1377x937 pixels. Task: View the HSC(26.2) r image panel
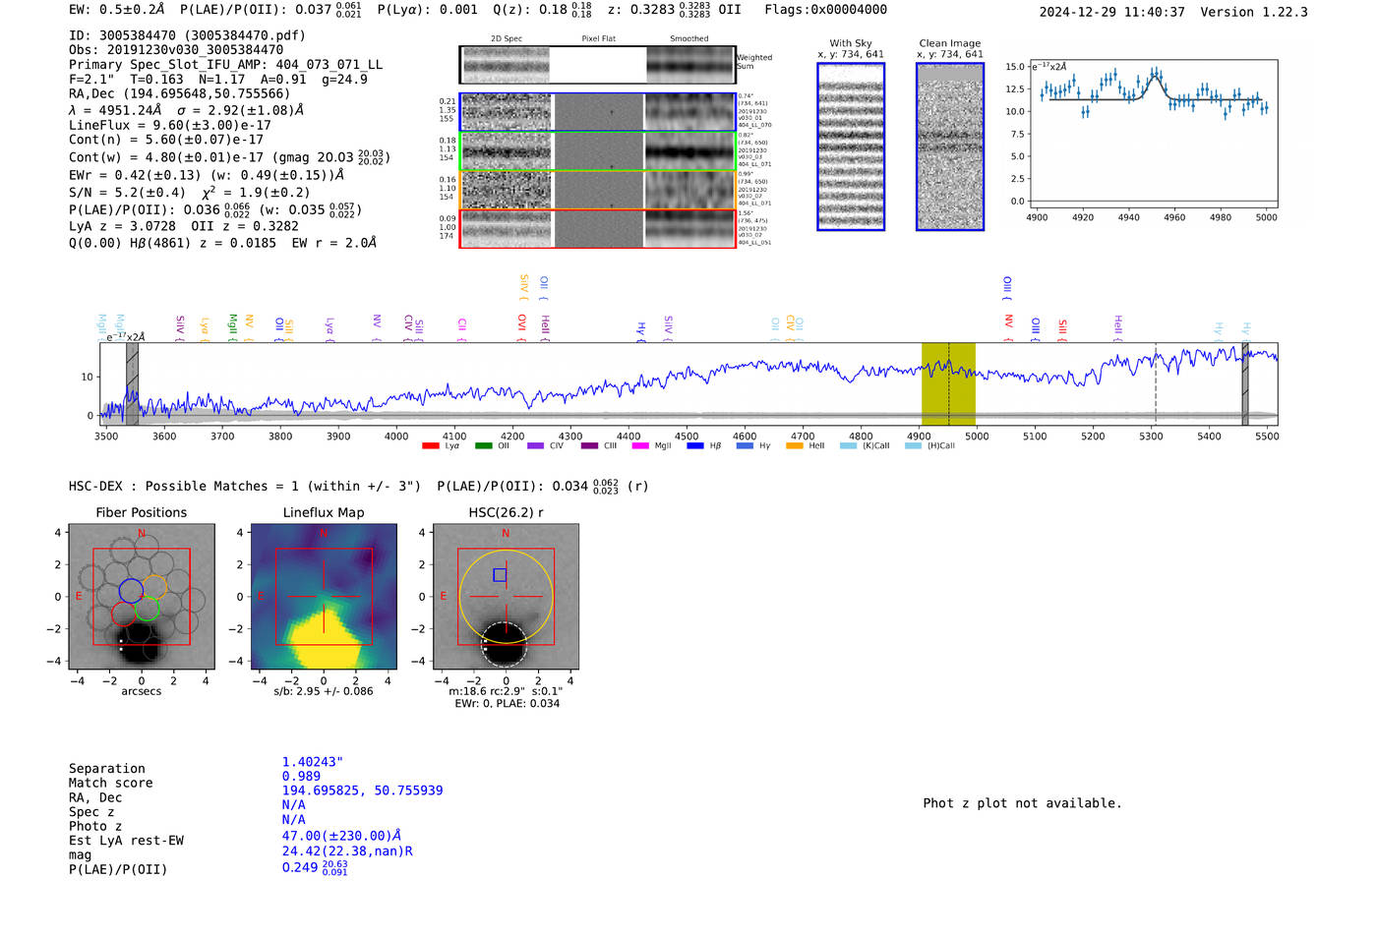point(506,596)
